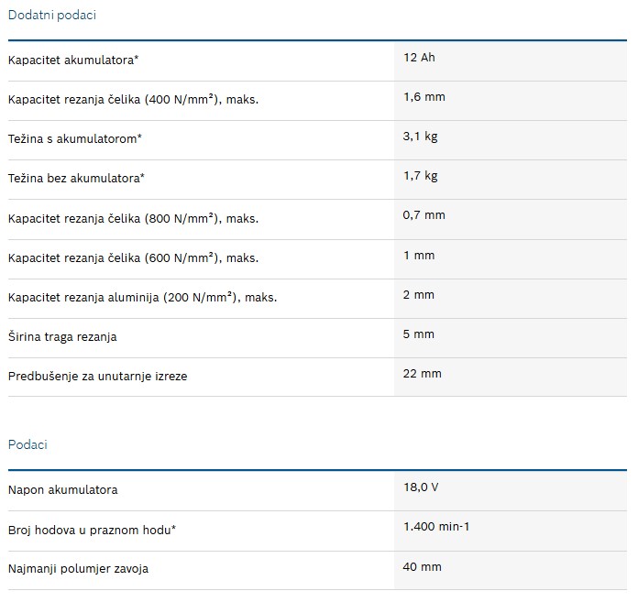The image size is (638, 602).
Task: Select the Kapacitet akumulatora* label
Action: click(x=73, y=60)
